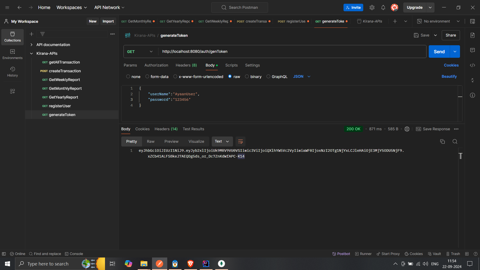Go back with the left arrow icon
480x270 pixels.
click(x=19, y=7)
